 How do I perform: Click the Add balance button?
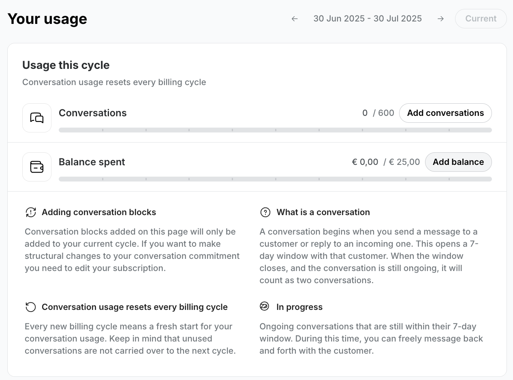pos(458,162)
